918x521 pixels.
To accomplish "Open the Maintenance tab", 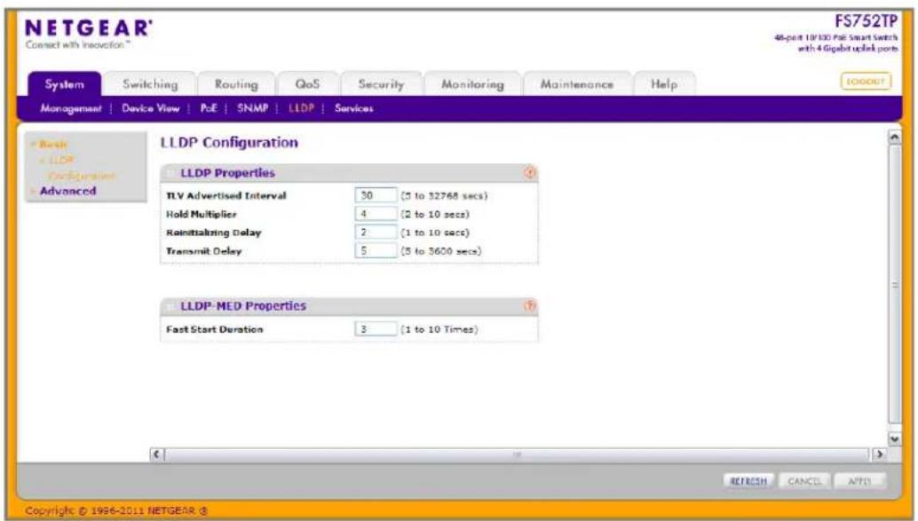I will 577,84.
